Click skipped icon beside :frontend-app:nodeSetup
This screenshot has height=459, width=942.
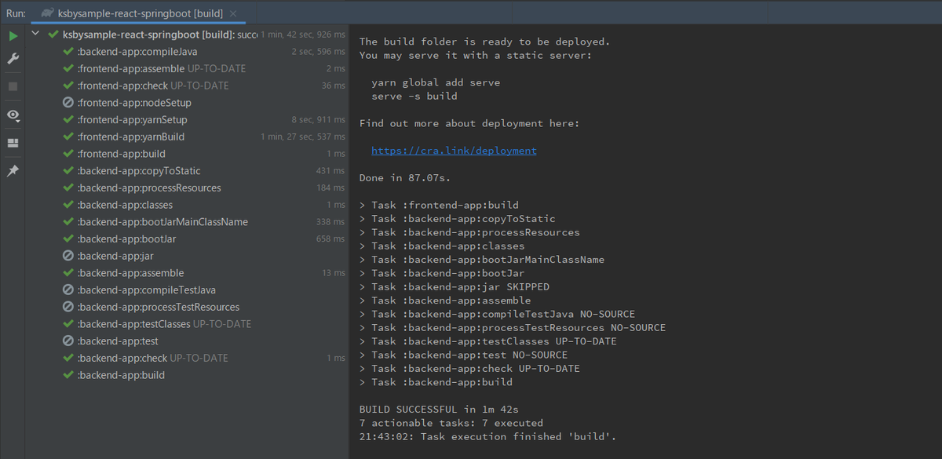coord(68,103)
